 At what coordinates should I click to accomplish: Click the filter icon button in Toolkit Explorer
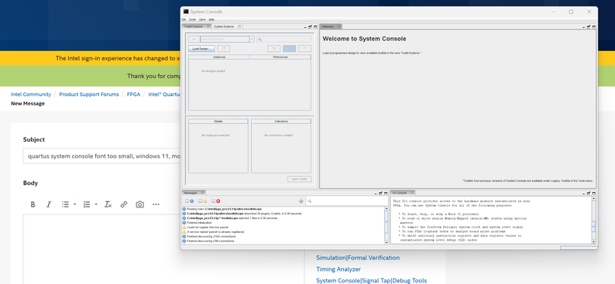[273, 49]
